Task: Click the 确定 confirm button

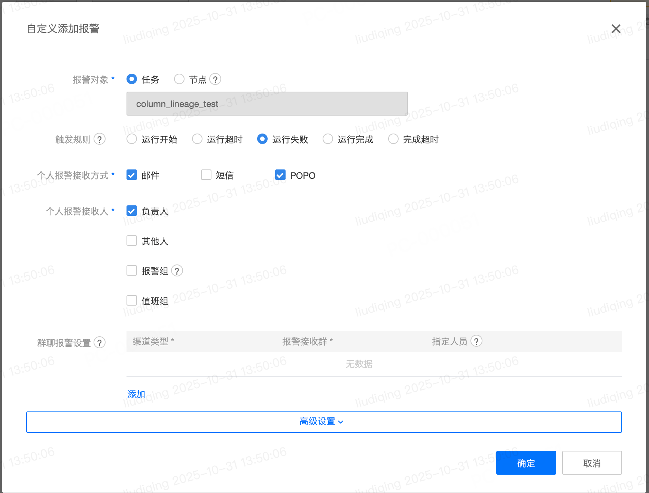Action: tap(526, 463)
